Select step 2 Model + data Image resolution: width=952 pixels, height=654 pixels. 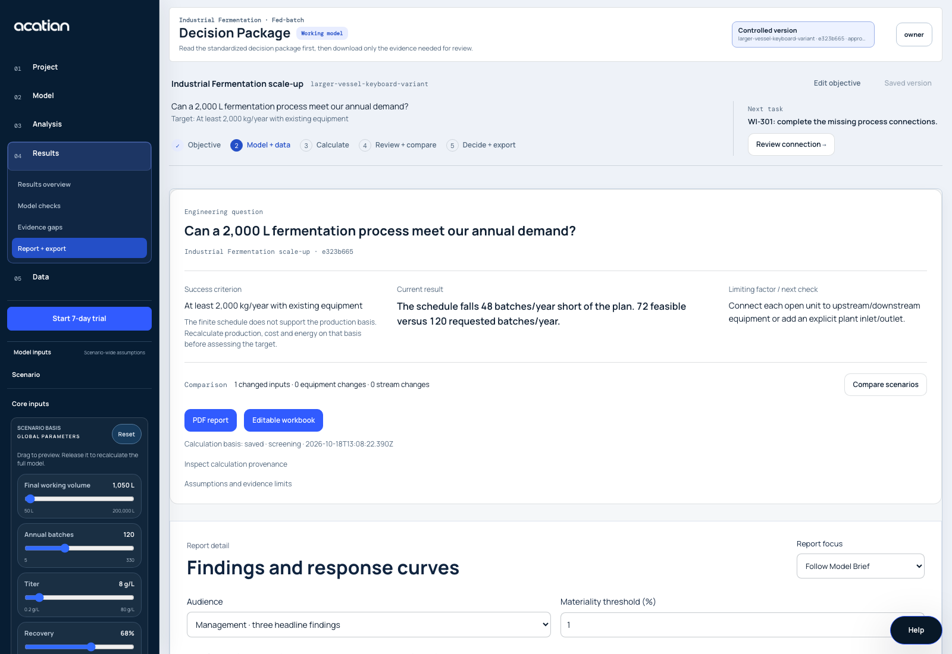pos(261,145)
